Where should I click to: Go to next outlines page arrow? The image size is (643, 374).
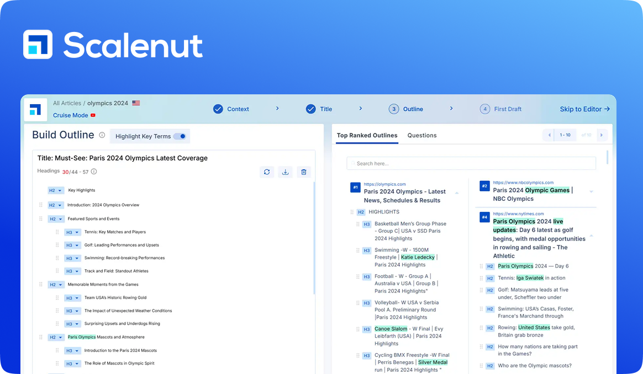point(602,135)
